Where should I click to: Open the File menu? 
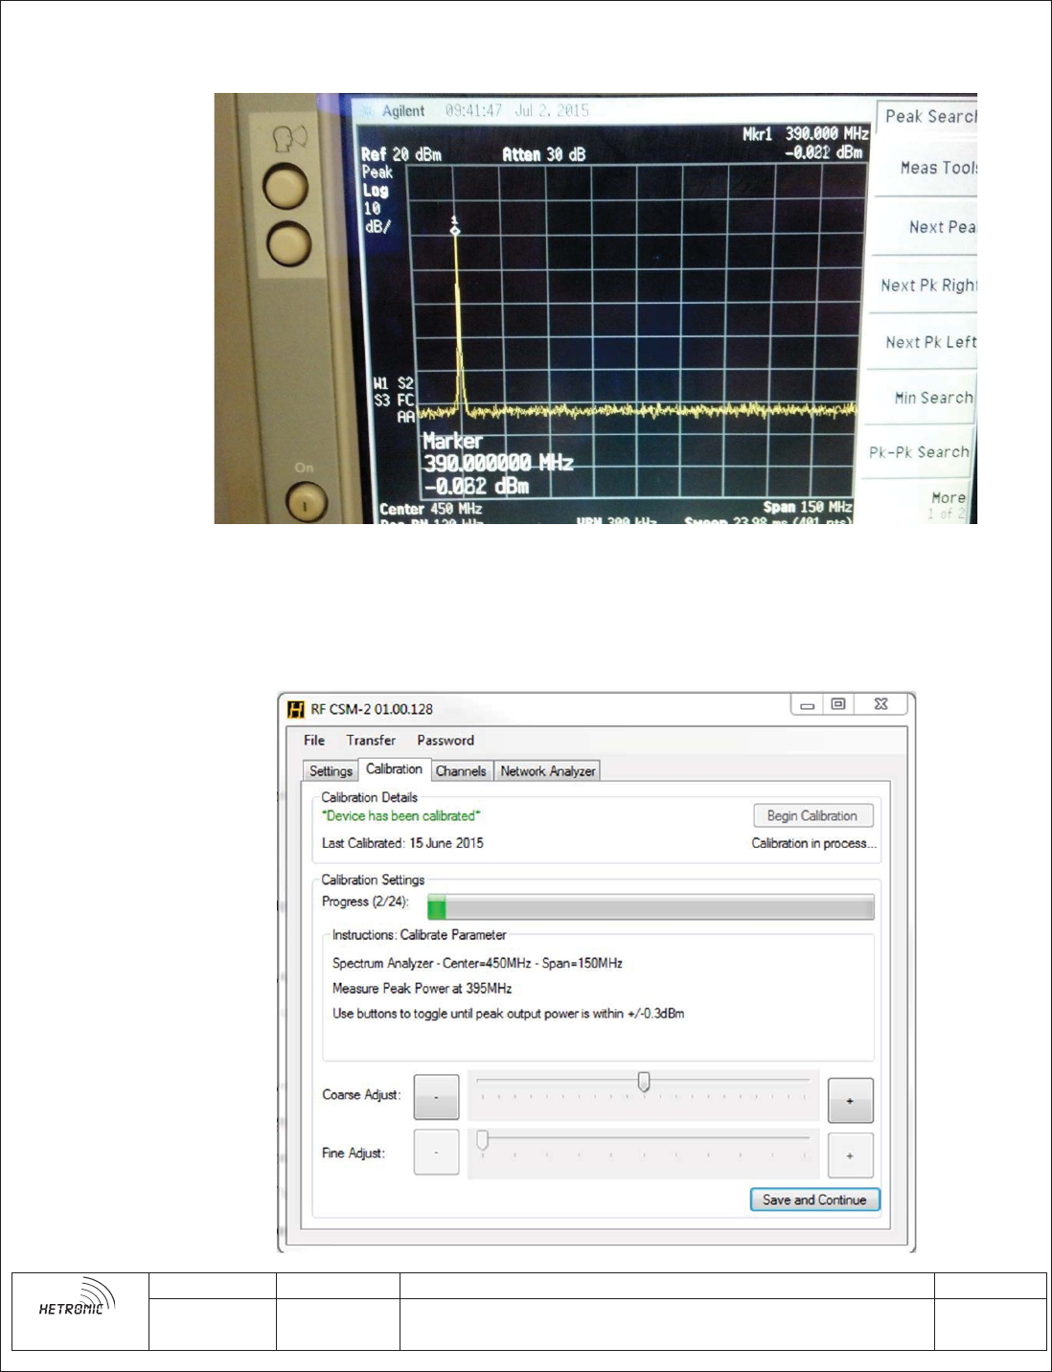(x=314, y=741)
